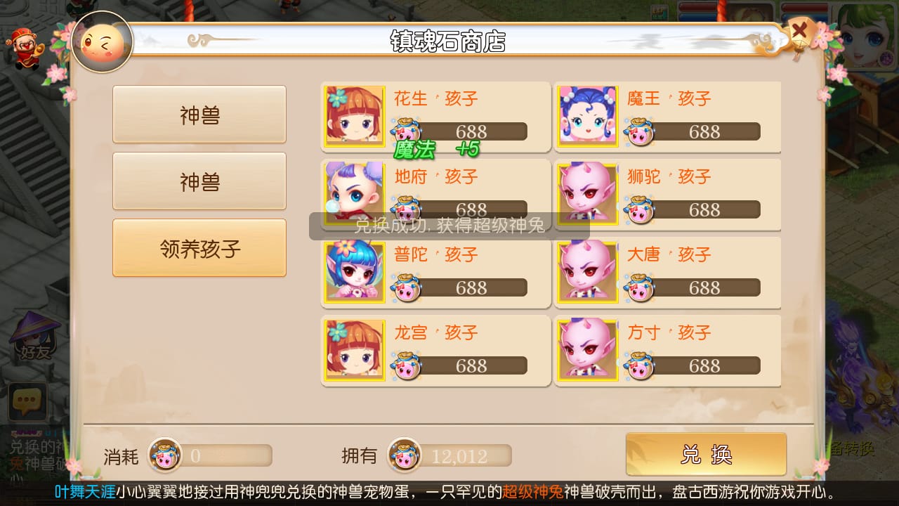Close the 镇魂石商店 window
This screenshot has width=899, height=506.
(799, 32)
